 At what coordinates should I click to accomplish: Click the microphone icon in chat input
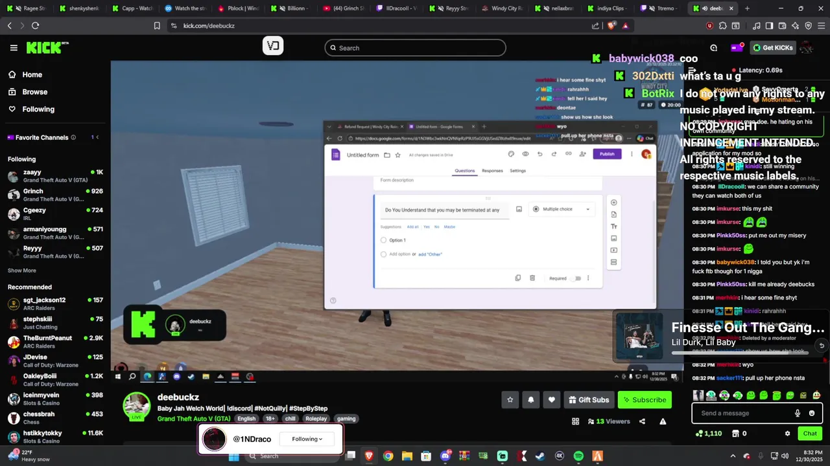coord(798,413)
